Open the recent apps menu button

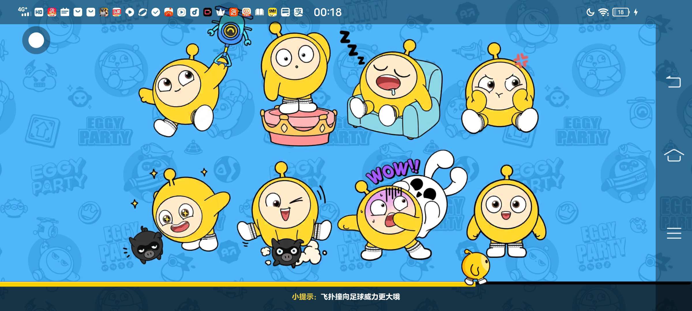click(x=674, y=233)
